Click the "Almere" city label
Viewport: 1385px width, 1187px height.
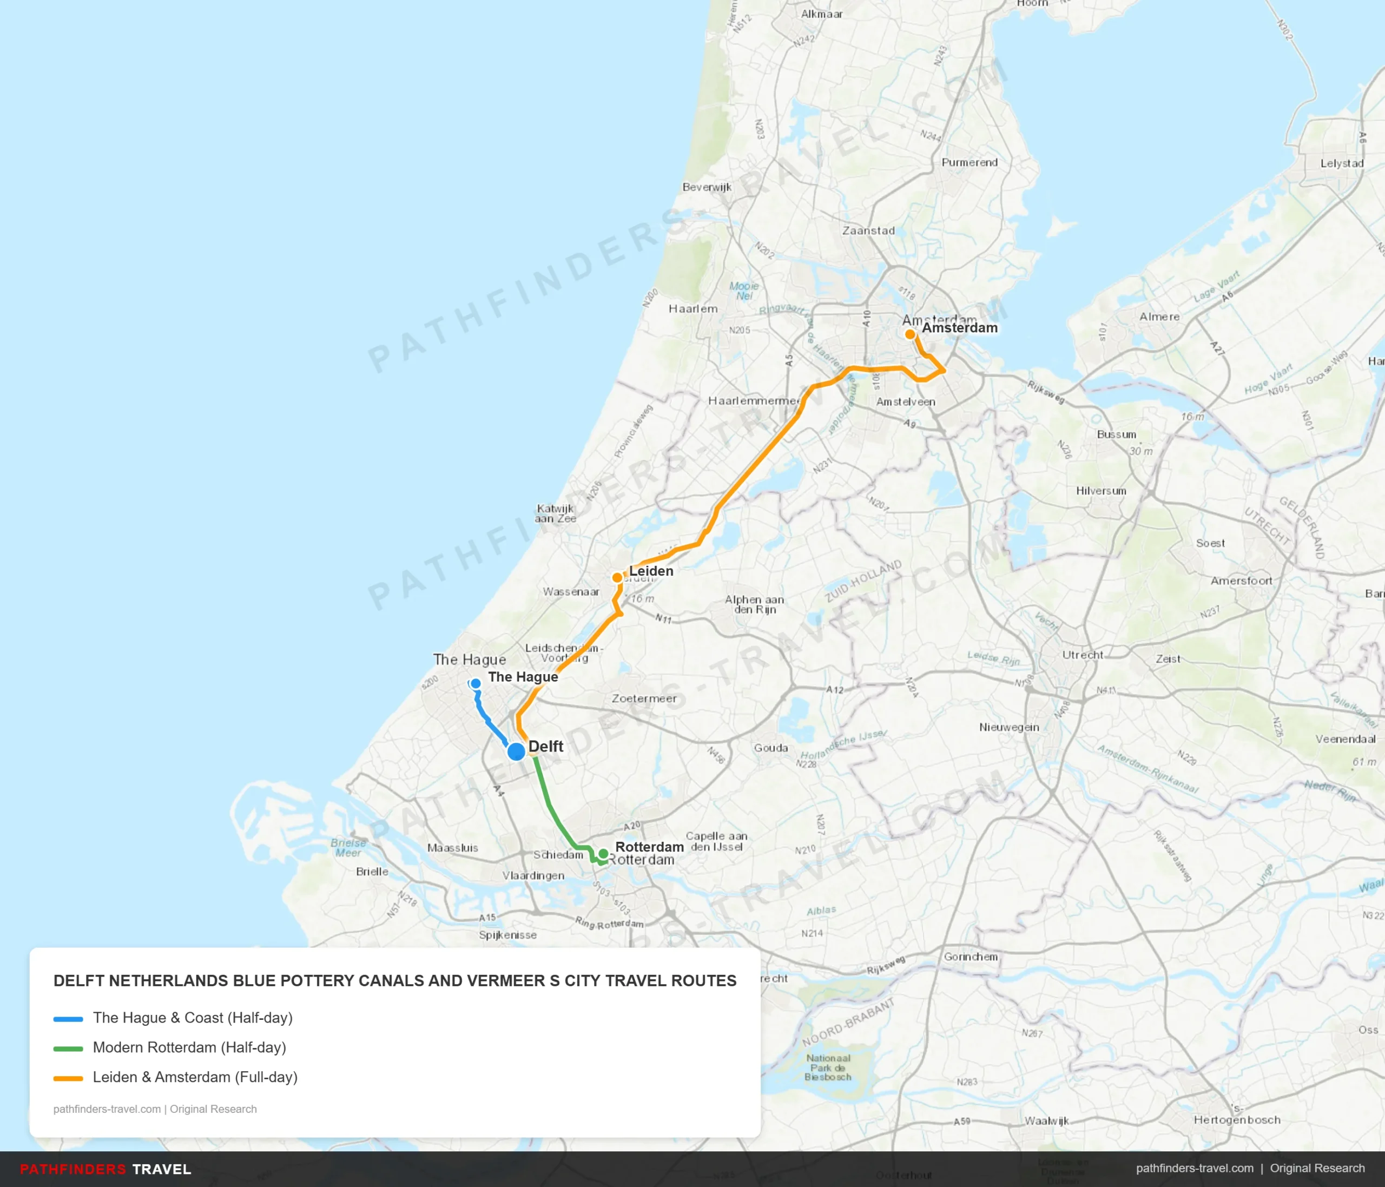(x=1160, y=317)
